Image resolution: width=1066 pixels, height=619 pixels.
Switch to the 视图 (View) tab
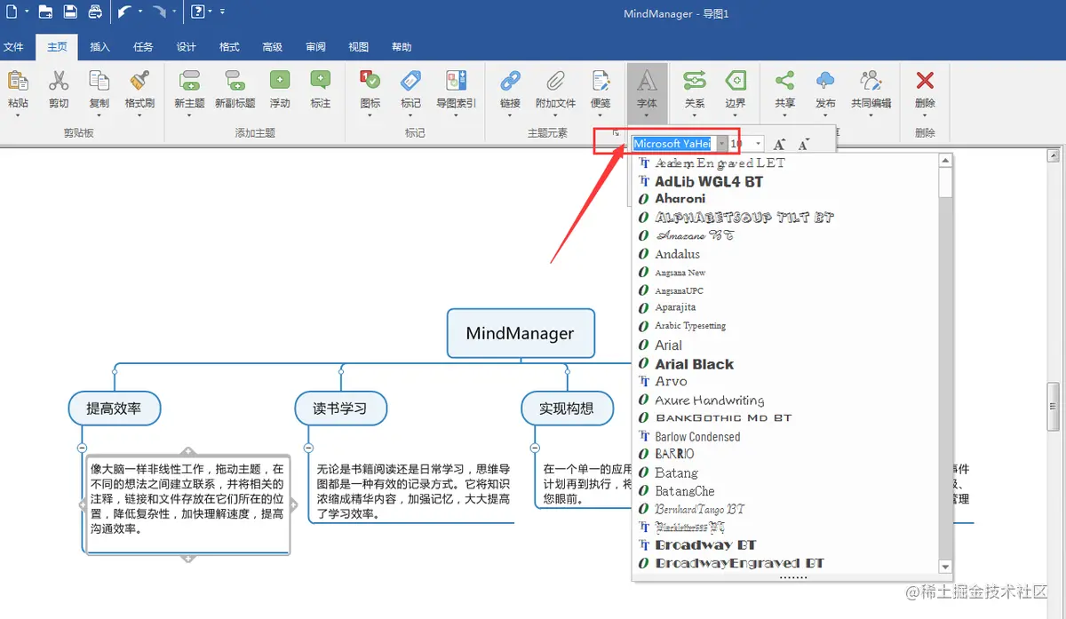pyautogui.click(x=359, y=47)
